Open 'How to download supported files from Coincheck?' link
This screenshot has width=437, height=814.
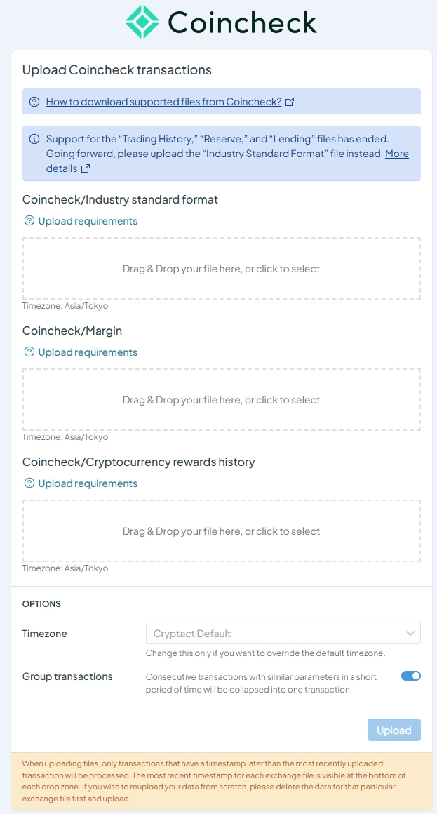[x=163, y=102]
